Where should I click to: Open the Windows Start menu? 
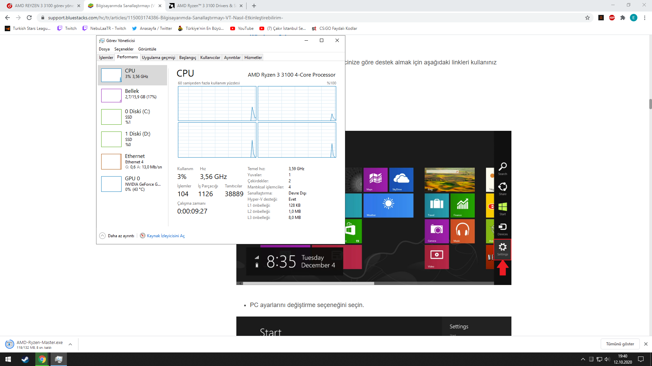coord(8,359)
